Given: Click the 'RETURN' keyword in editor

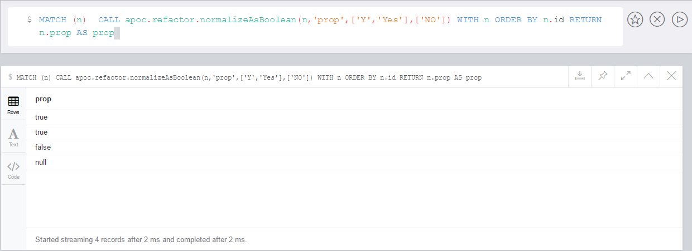Looking at the screenshot, I should (x=585, y=20).
